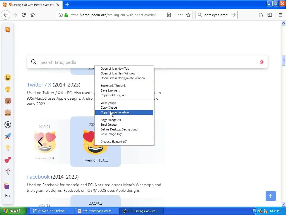Toggle Reader View in address bar
This screenshot has width=286, height=215.
pyautogui.click(x=169, y=15)
